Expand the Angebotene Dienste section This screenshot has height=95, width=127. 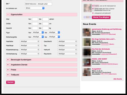point(42,65)
